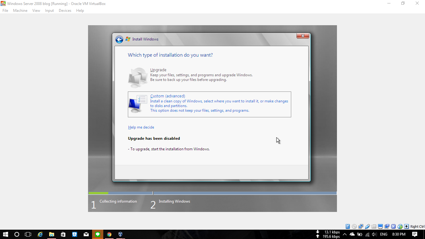Click the volume speaker tray icon
The width and height of the screenshot is (425, 239).
click(x=374, y=234)
